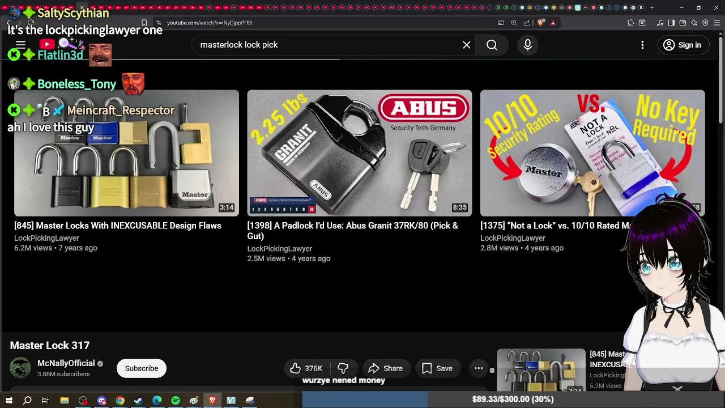
Task: Open Microsoft Edge from the taskbar
Action: coord(157,401)
